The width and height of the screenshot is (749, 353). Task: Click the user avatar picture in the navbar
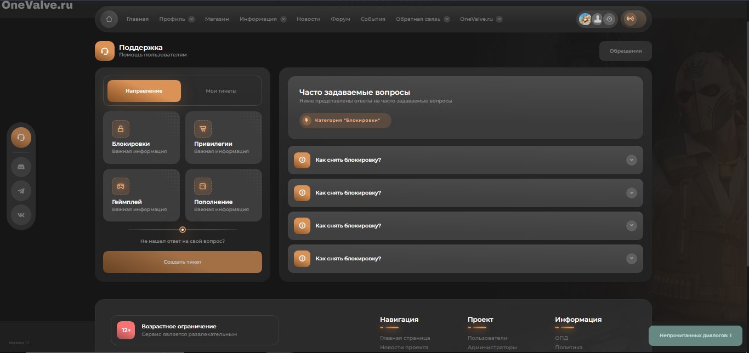tap(585, 19)
